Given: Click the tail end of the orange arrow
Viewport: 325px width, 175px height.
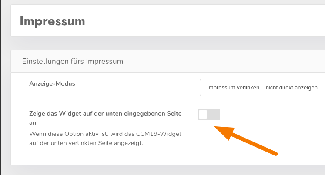Looking at the screenshot, I should click(x=274, y=152).
